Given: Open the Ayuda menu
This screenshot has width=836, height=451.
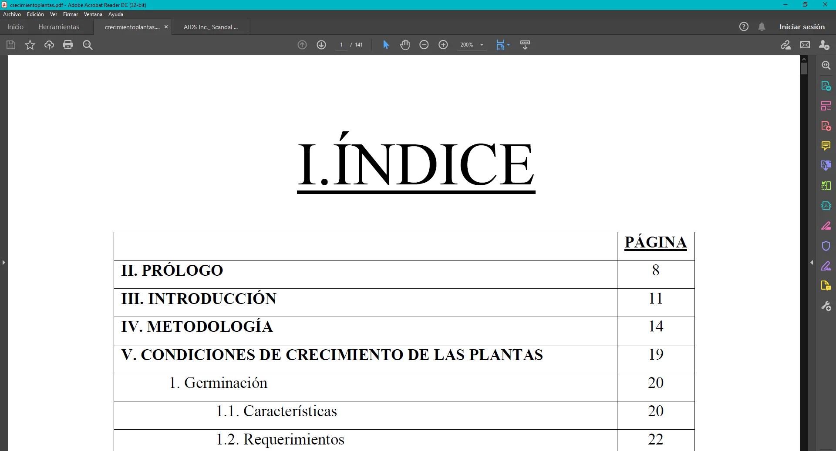Looking at the screenshot, I should [x=116, y=14].
